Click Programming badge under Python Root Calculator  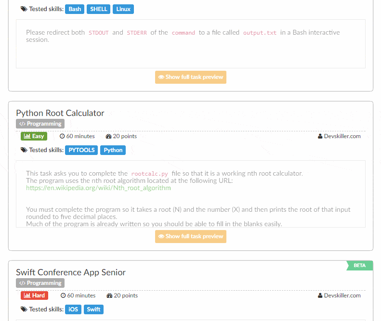(40, 124)
